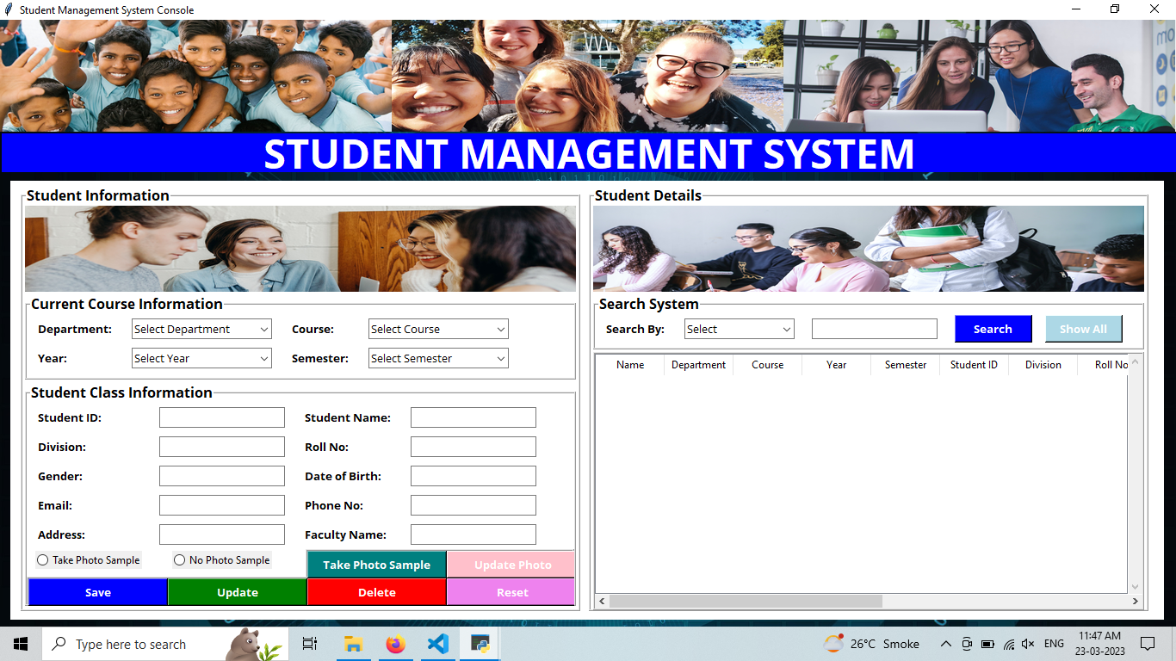
Task: Click the table's scroll right arrow
Action: 1136,601
